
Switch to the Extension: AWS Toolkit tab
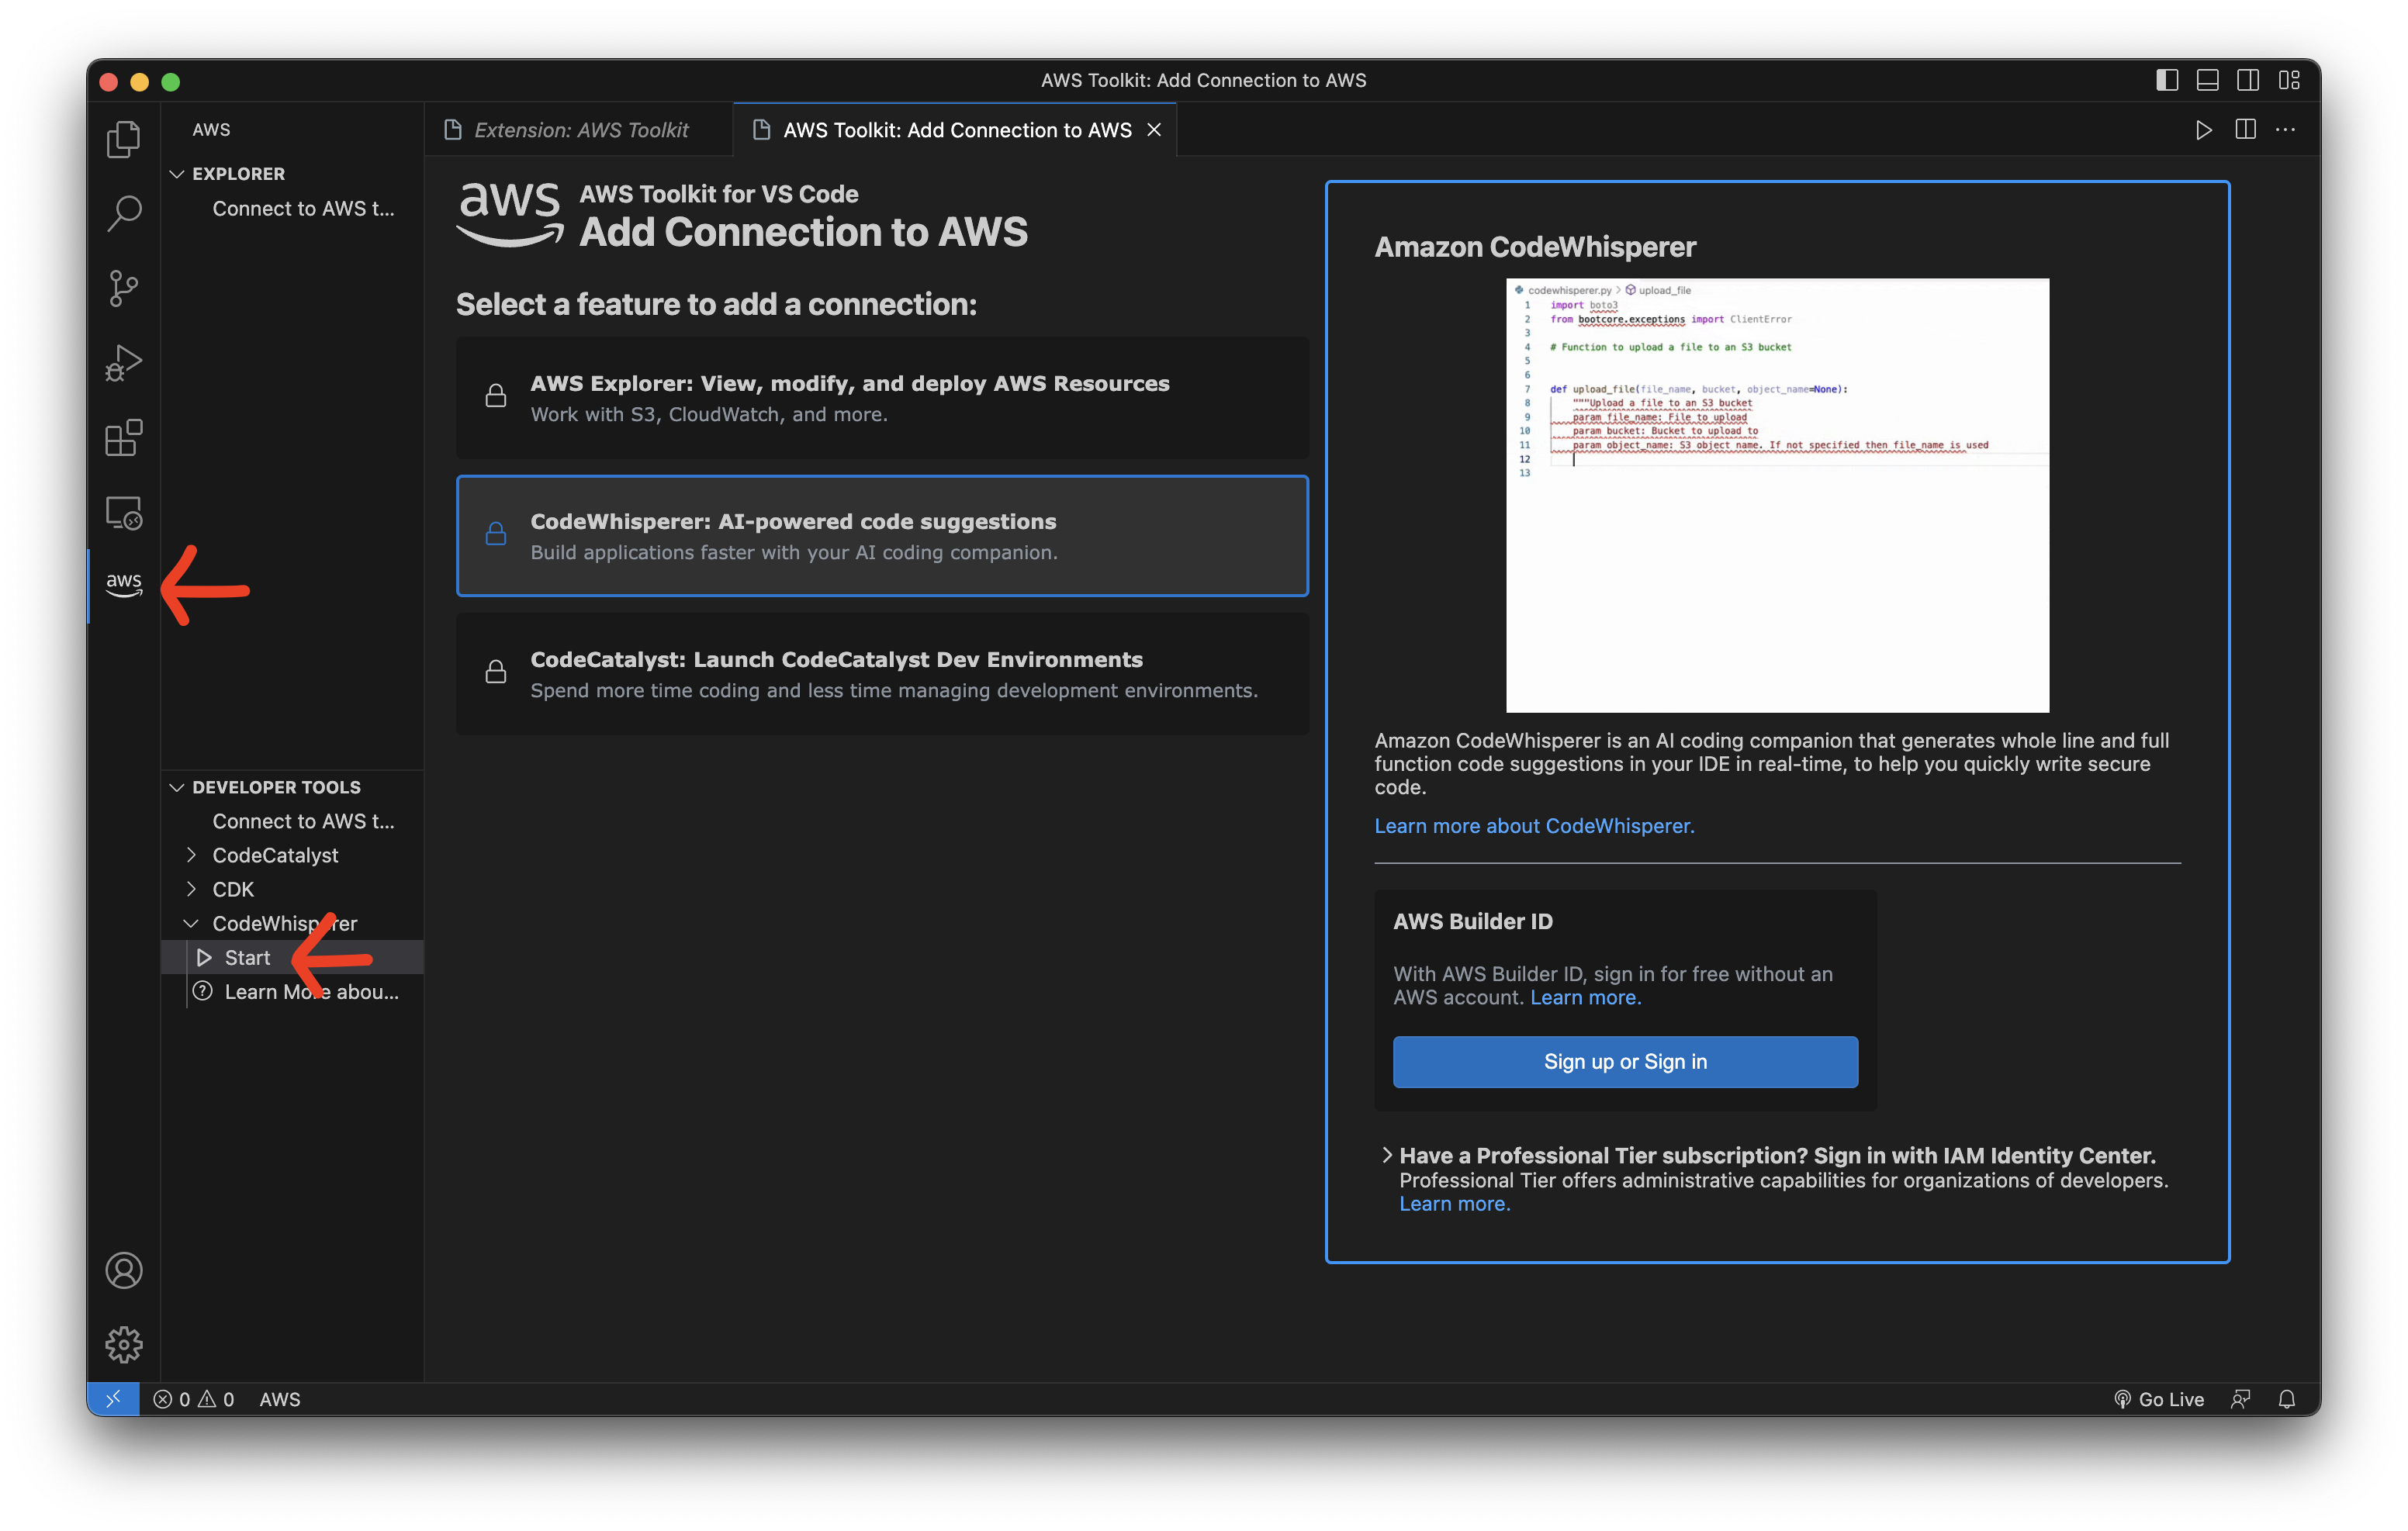pos(580,130)
